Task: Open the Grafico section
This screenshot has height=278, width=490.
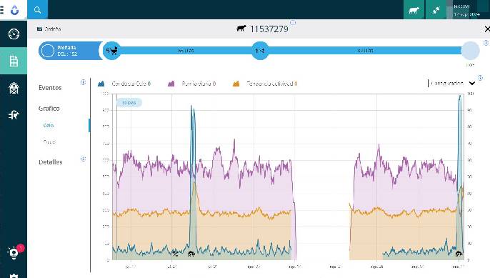Action: [49, 109]
